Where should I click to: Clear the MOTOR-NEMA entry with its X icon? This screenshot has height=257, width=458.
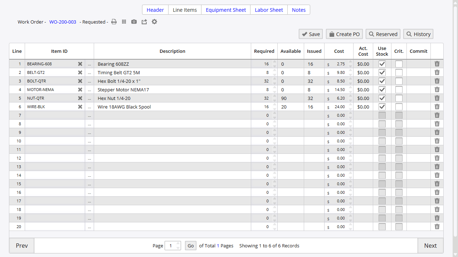click(80, 90)
